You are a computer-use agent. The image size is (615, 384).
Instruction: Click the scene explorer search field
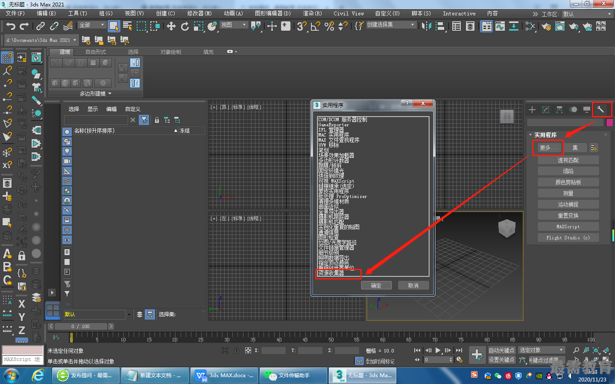[96, 120]
